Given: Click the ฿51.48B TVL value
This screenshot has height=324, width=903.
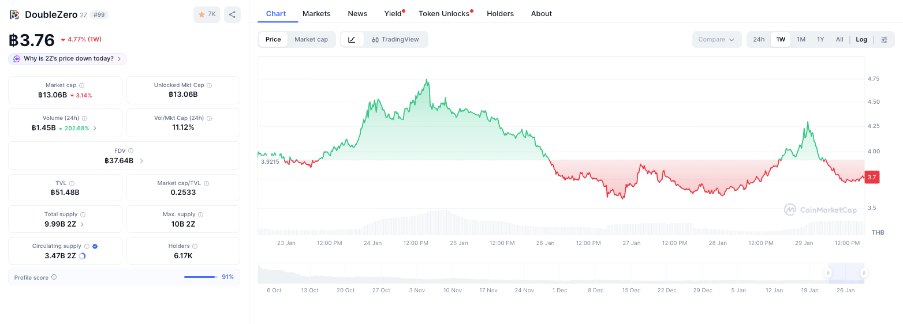Looking at the screenshot, I should (65, 193).
